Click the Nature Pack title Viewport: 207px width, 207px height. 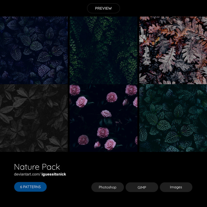pyautogui.click(x=37, y=167)
